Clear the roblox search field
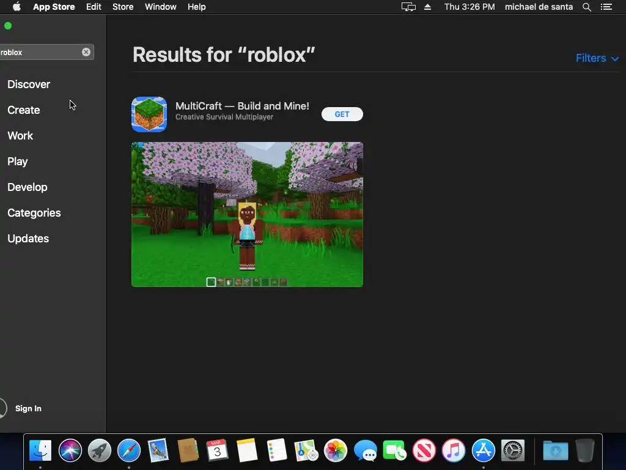The image size is (626, 470). (86, 52)
